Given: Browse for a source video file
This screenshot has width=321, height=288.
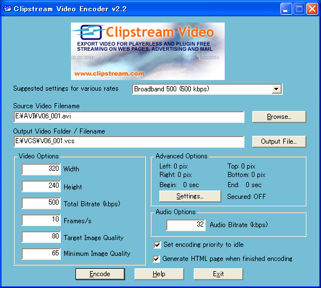Looking at the screenshot, I should 279,117.
